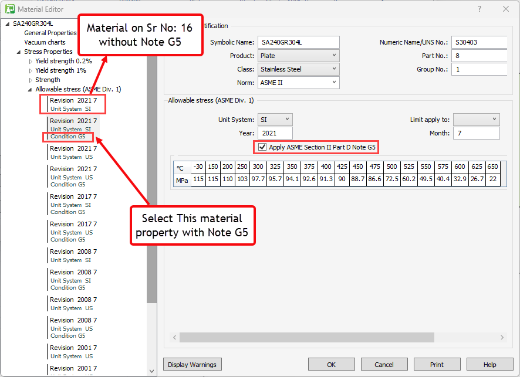This screenshot has height=377, width=520.
Task: Click the Material Editor title bar icon
Action: pyautogui.click(x=9, y=9)
